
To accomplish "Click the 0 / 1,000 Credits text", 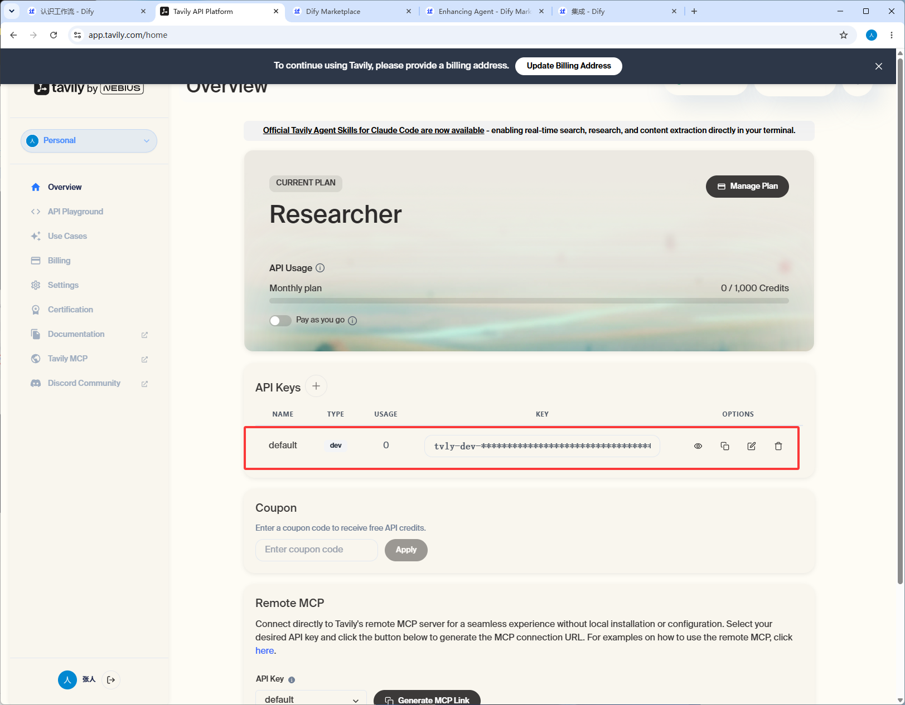I will click(x=754, y=288).
